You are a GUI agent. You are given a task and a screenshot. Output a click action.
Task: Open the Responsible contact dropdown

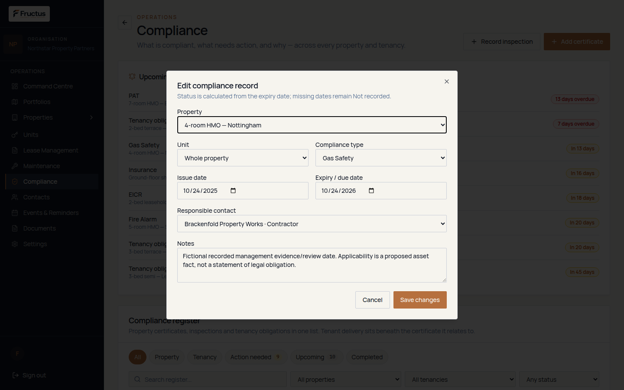point(312,224)
